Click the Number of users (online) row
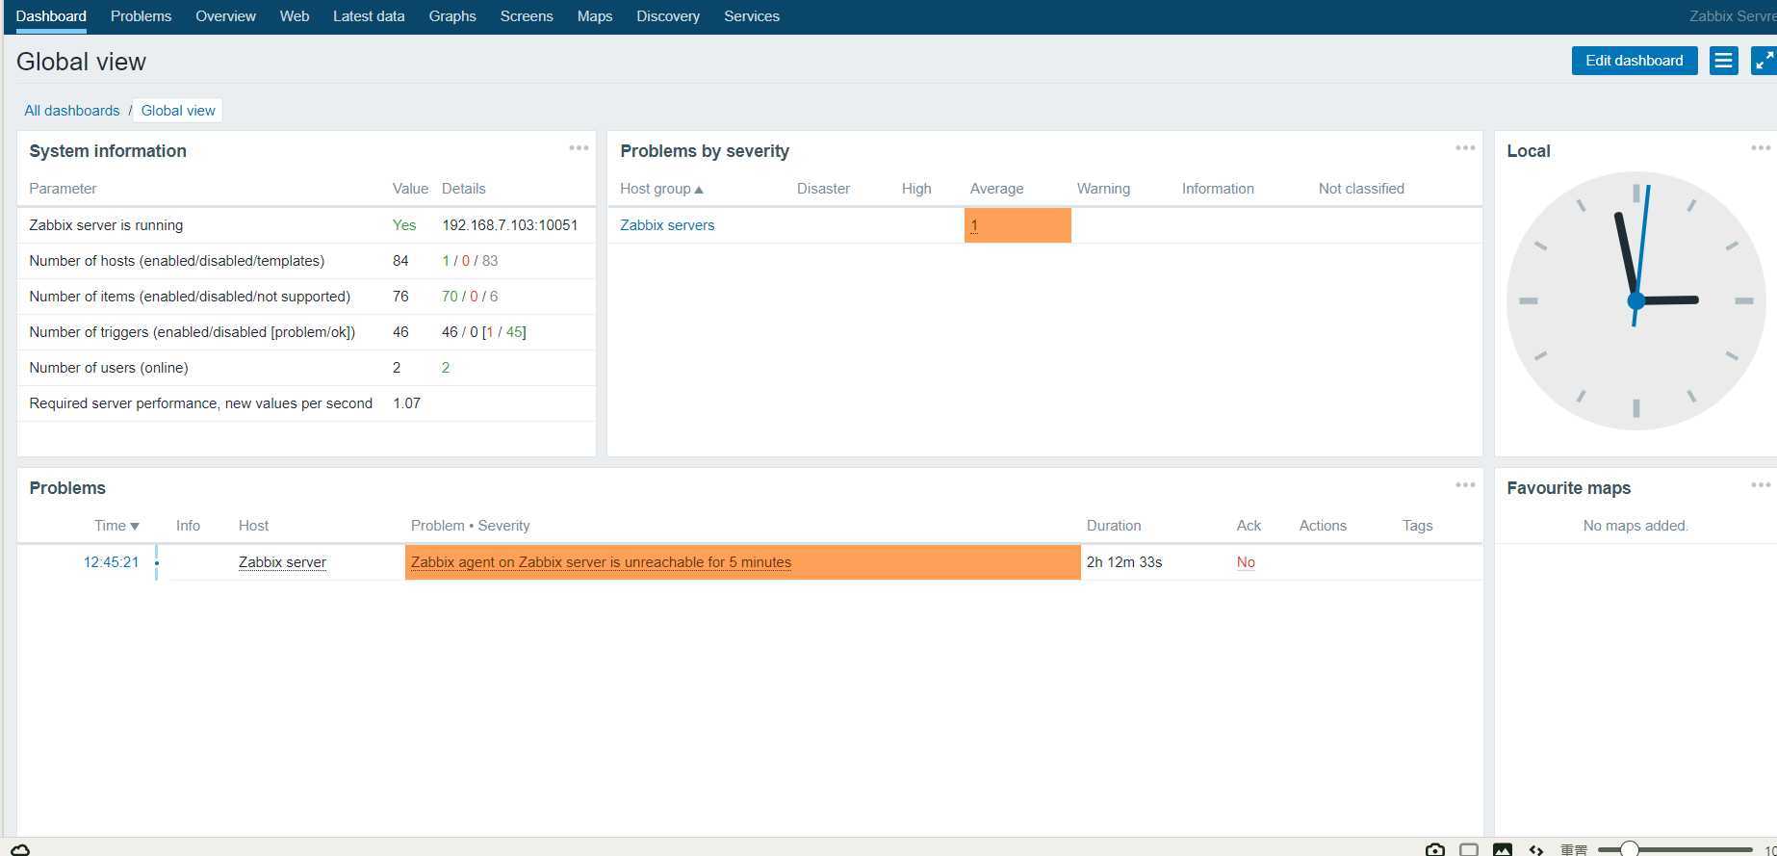This screenshot has width=1777, height=856. [306, 368]
